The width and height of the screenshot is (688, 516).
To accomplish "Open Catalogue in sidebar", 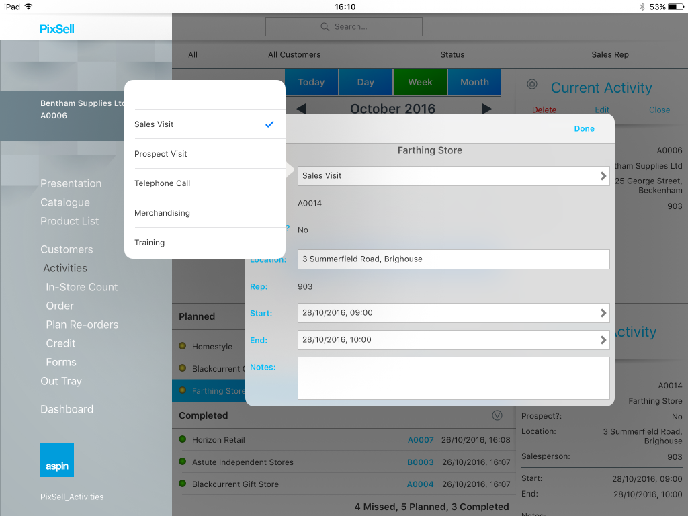I will 65,202.
